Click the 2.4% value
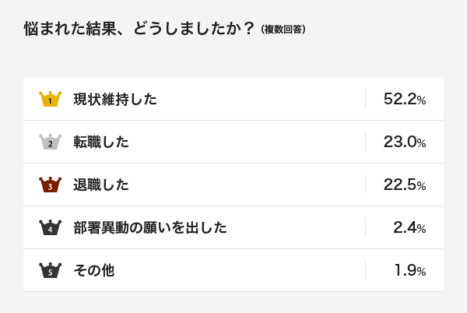 tap(409, 227)
